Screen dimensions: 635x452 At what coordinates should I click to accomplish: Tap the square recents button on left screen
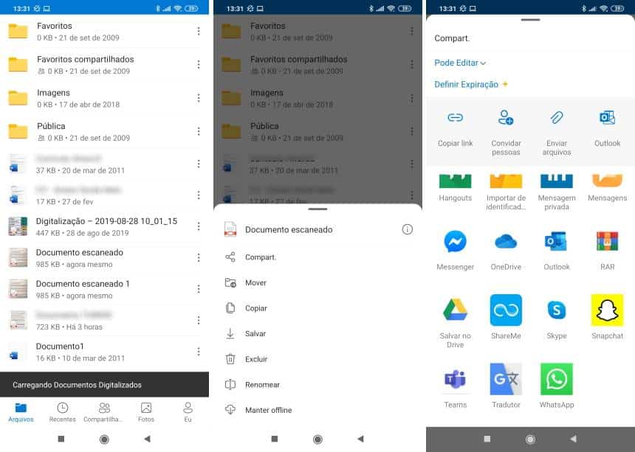click(61, 439)
